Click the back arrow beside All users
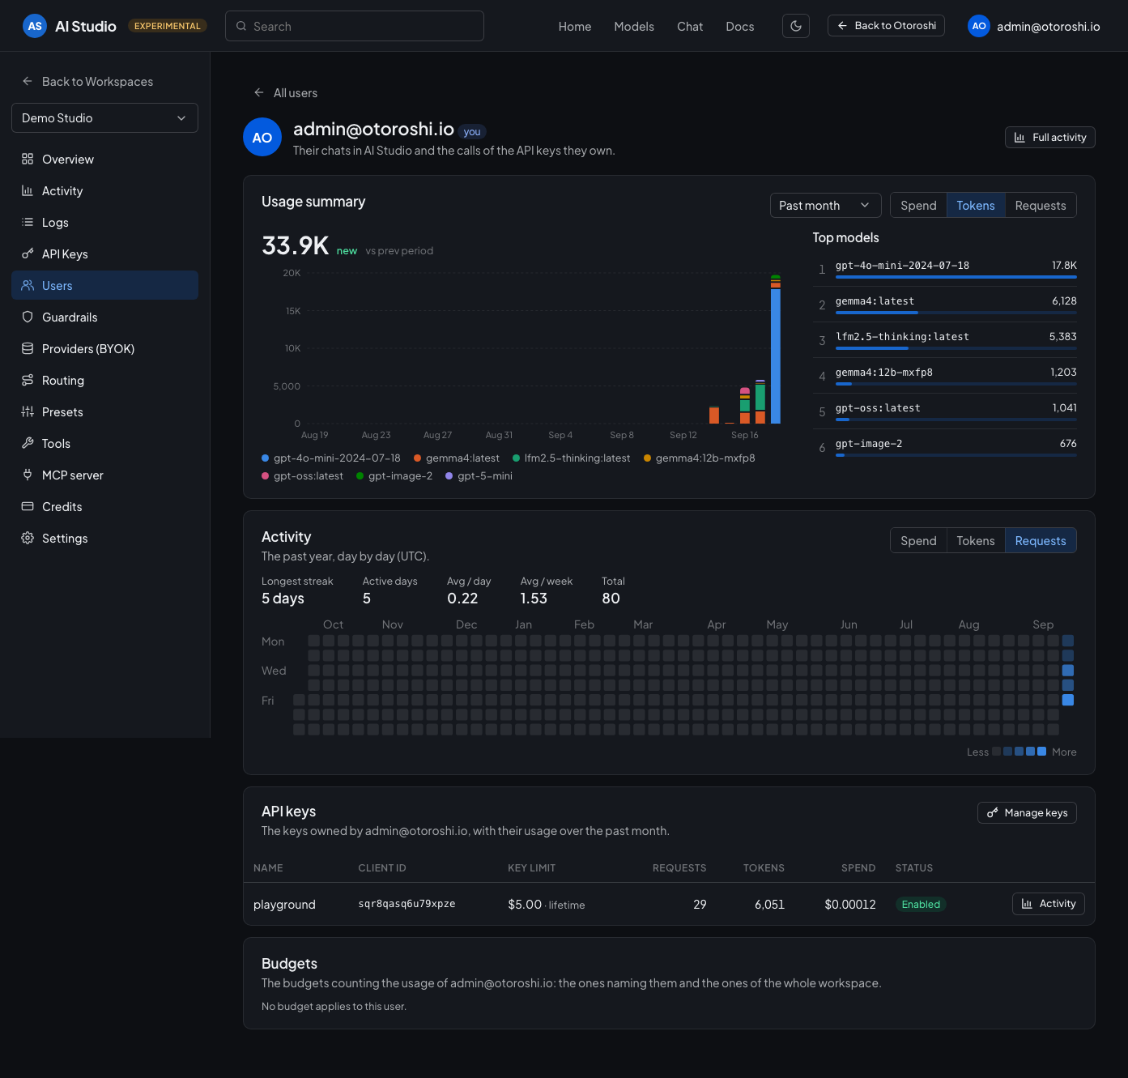 coord(259,92)
